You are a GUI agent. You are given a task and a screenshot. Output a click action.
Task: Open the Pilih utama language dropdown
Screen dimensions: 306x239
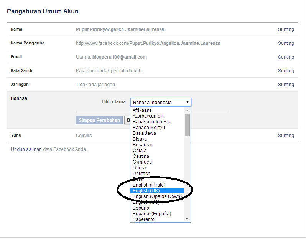coord(161,102)
